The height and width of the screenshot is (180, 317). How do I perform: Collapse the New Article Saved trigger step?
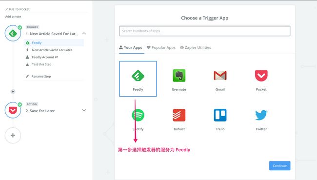tap(84, 33)
